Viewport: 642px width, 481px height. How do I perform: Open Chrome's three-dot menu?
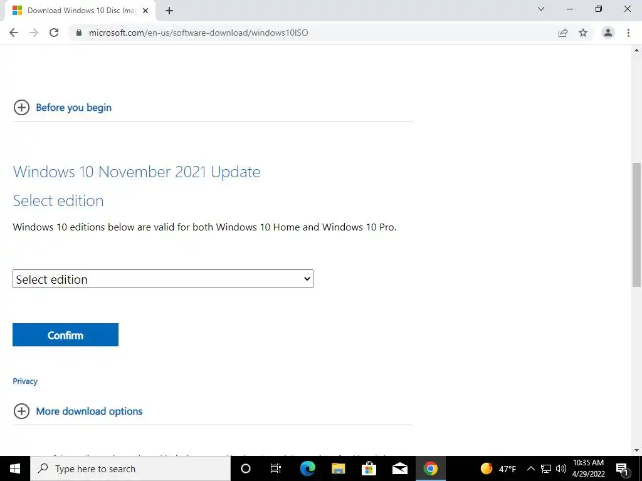628,33
